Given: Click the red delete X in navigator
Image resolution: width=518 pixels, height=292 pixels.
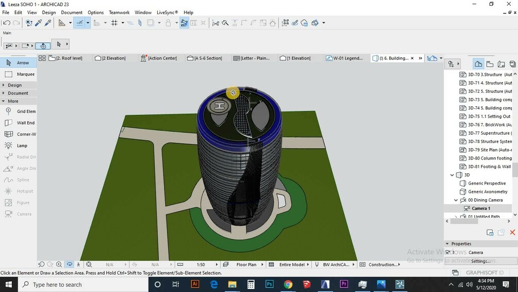Looking at the screenshot, I should (x=512, y=233).
